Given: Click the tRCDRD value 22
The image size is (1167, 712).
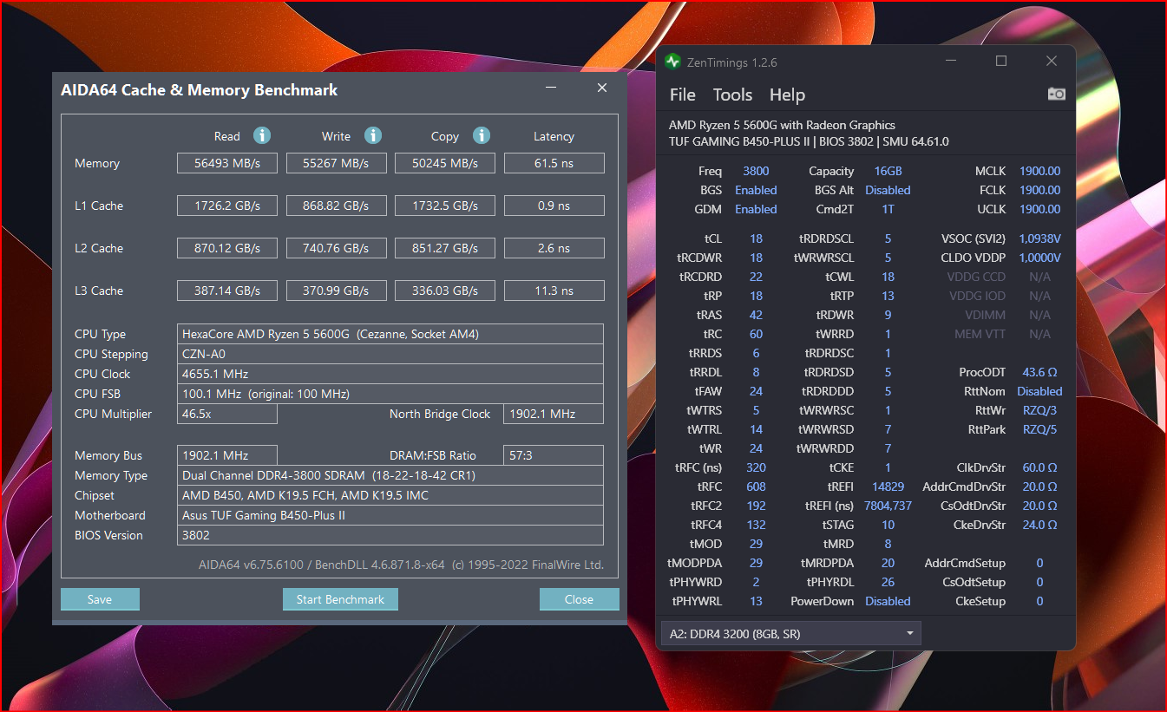Looking at the screenshot, I should pos(756,277).
